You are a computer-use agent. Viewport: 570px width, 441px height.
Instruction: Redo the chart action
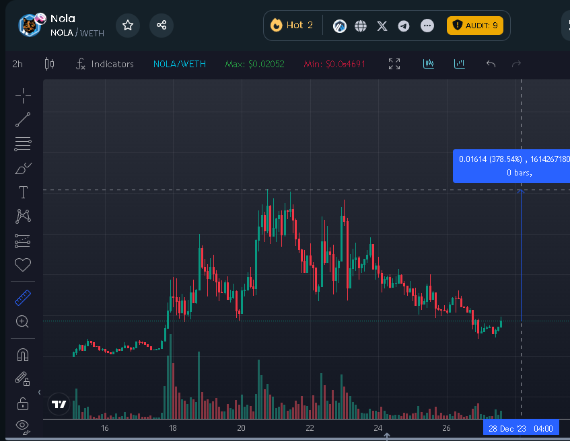click(x=516, y=64)
